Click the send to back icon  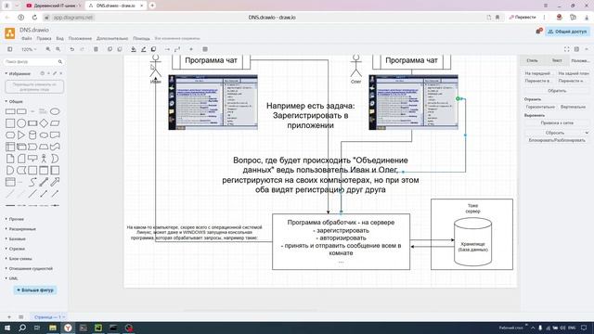tap(120, 49)
